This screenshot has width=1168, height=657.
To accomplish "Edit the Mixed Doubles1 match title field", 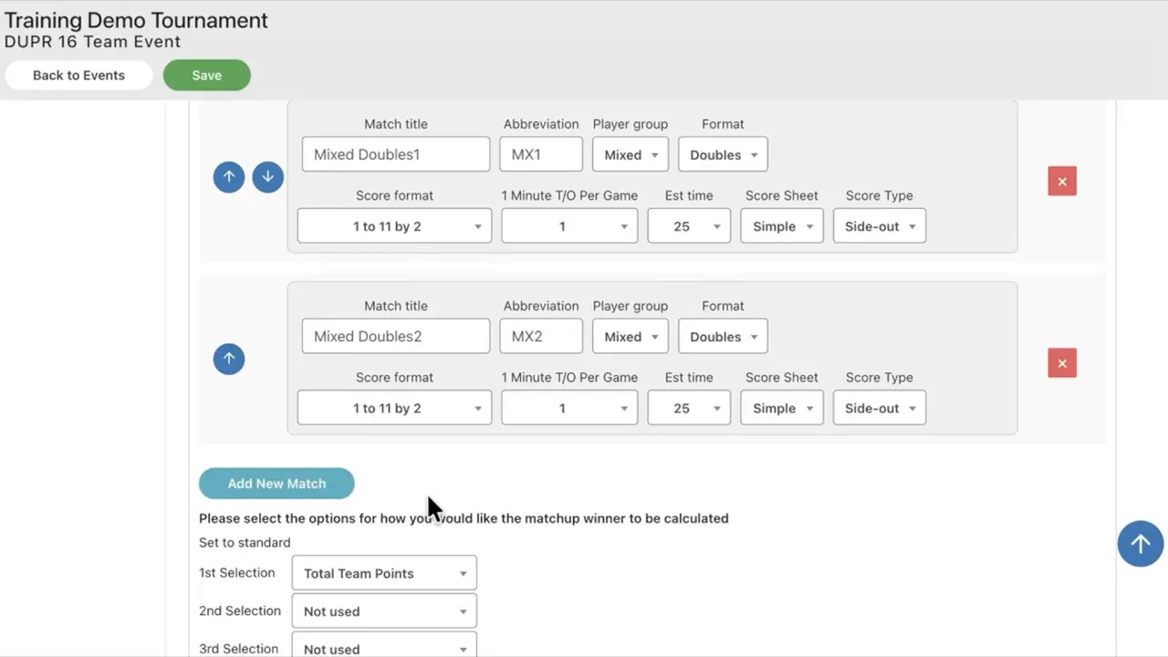I will pos(396,155).
